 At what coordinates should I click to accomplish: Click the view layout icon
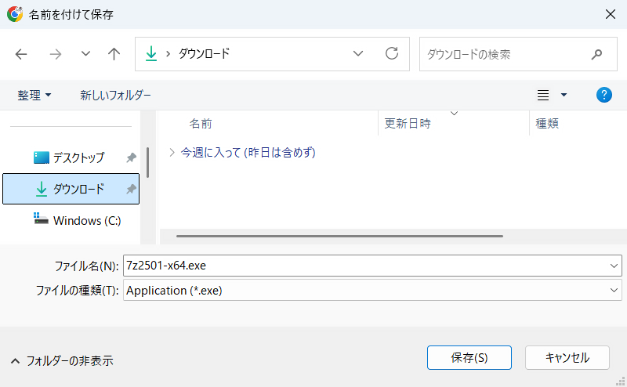click(x=543, y=95)
